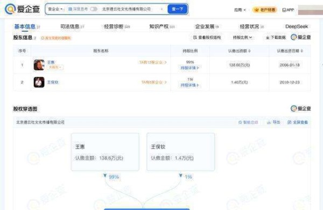Viewport: 323px width, 210px height.
Task: Click the company name in chart header
Action: point(40,122)
